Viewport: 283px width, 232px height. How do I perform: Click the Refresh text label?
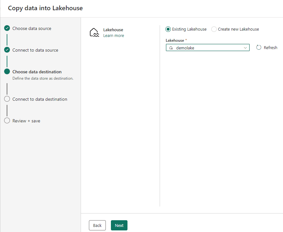[x=271, y=47]
